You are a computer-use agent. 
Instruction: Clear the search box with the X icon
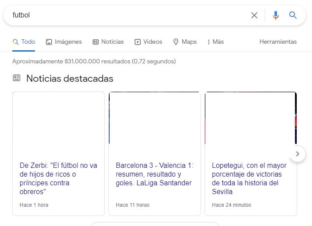pyautogui.click(x=254, y=15)
